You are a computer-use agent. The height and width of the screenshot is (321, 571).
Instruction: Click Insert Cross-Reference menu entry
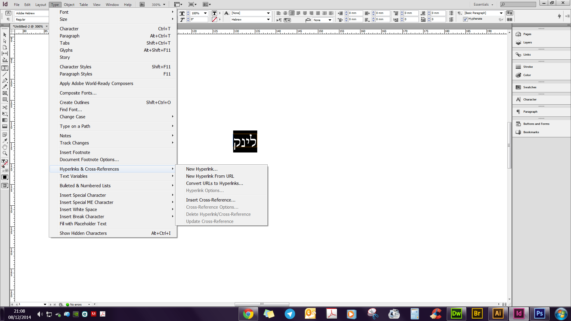coord(211,200)
